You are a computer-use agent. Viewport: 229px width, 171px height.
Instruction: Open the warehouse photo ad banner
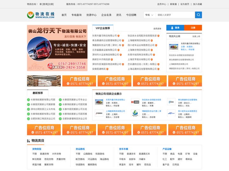44,81
